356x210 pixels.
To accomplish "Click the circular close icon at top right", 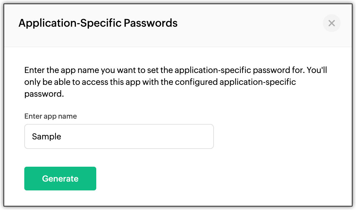I will pos(332,23).
